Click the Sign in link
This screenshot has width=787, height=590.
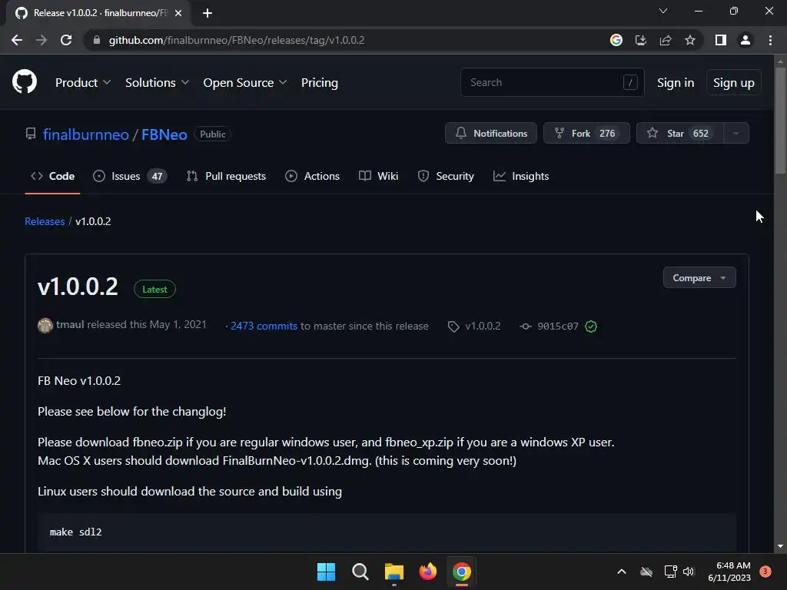(x=676, y=83)
